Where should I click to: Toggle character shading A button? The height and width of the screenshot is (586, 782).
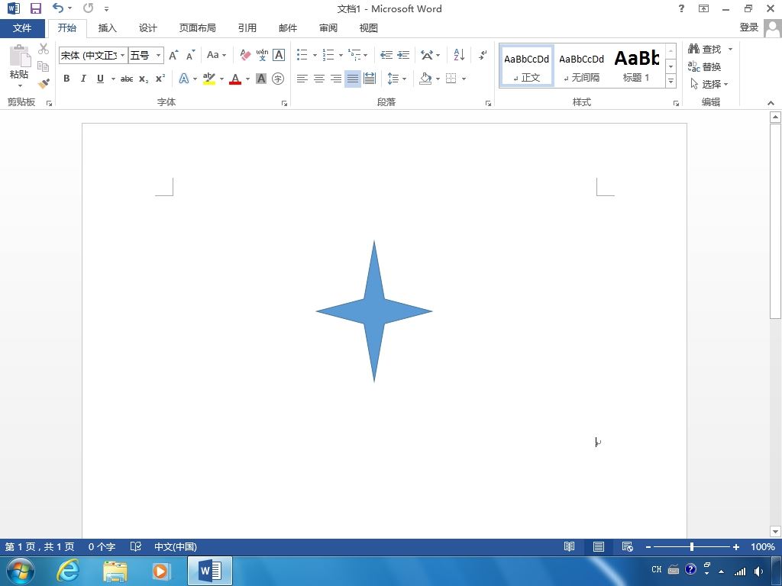(x=261, y=79)
